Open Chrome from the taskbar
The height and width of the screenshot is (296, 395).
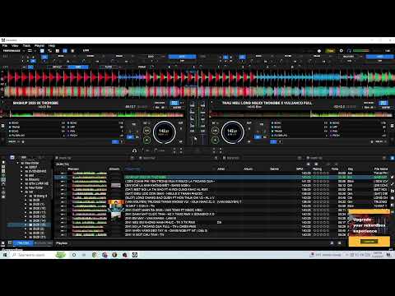pos(94,255)
